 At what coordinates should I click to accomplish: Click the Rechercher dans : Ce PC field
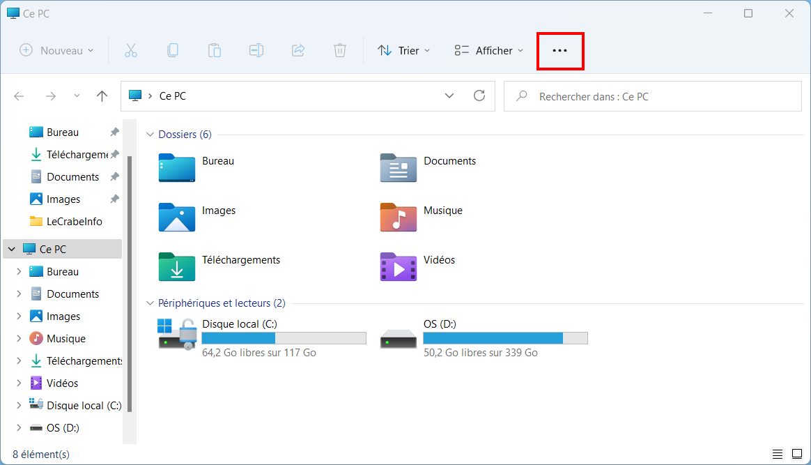[x=653, y=96]
